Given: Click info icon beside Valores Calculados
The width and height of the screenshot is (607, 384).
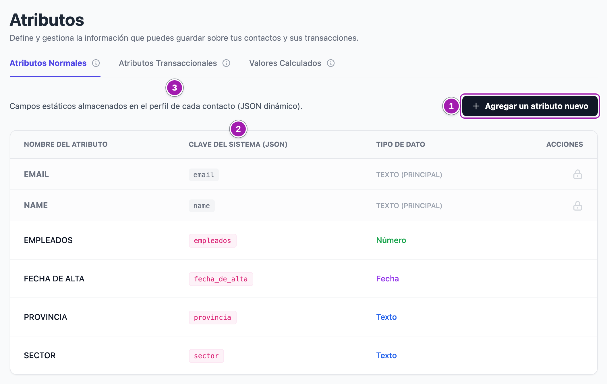Looking at the screenshot, I should pyautogui.click(x=331, y=63).
